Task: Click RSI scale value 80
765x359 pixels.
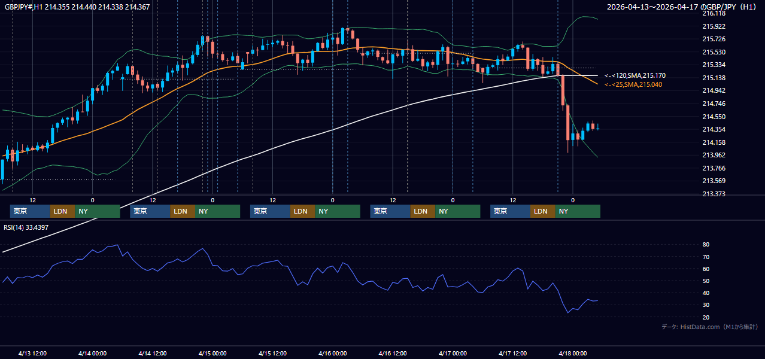Action: pyautogui.click(x=706, y=245)
